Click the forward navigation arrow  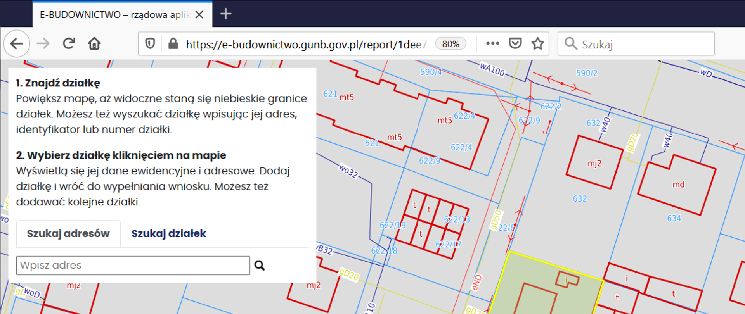43,44
